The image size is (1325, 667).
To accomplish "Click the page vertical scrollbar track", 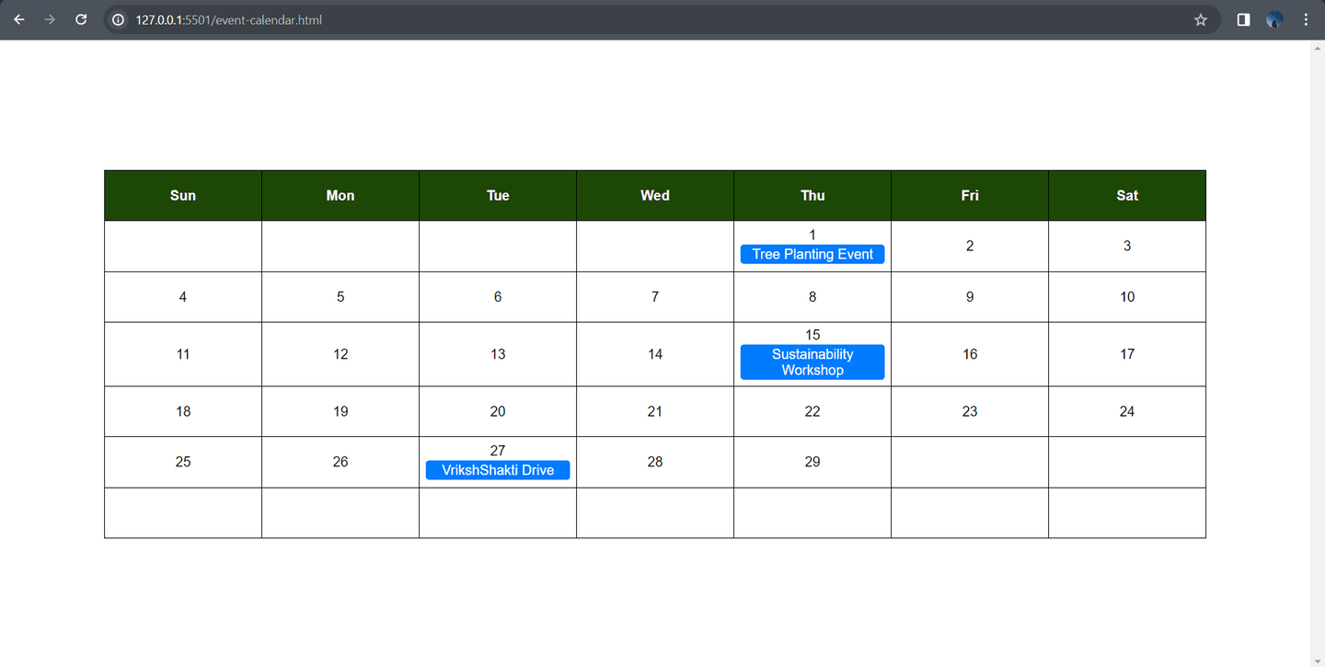I will tap(1318, 354).
